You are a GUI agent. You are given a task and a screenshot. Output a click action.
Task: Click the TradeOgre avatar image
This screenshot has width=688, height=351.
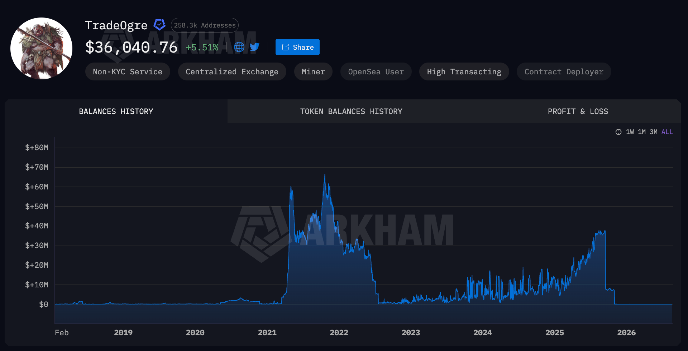click(42, 48)
